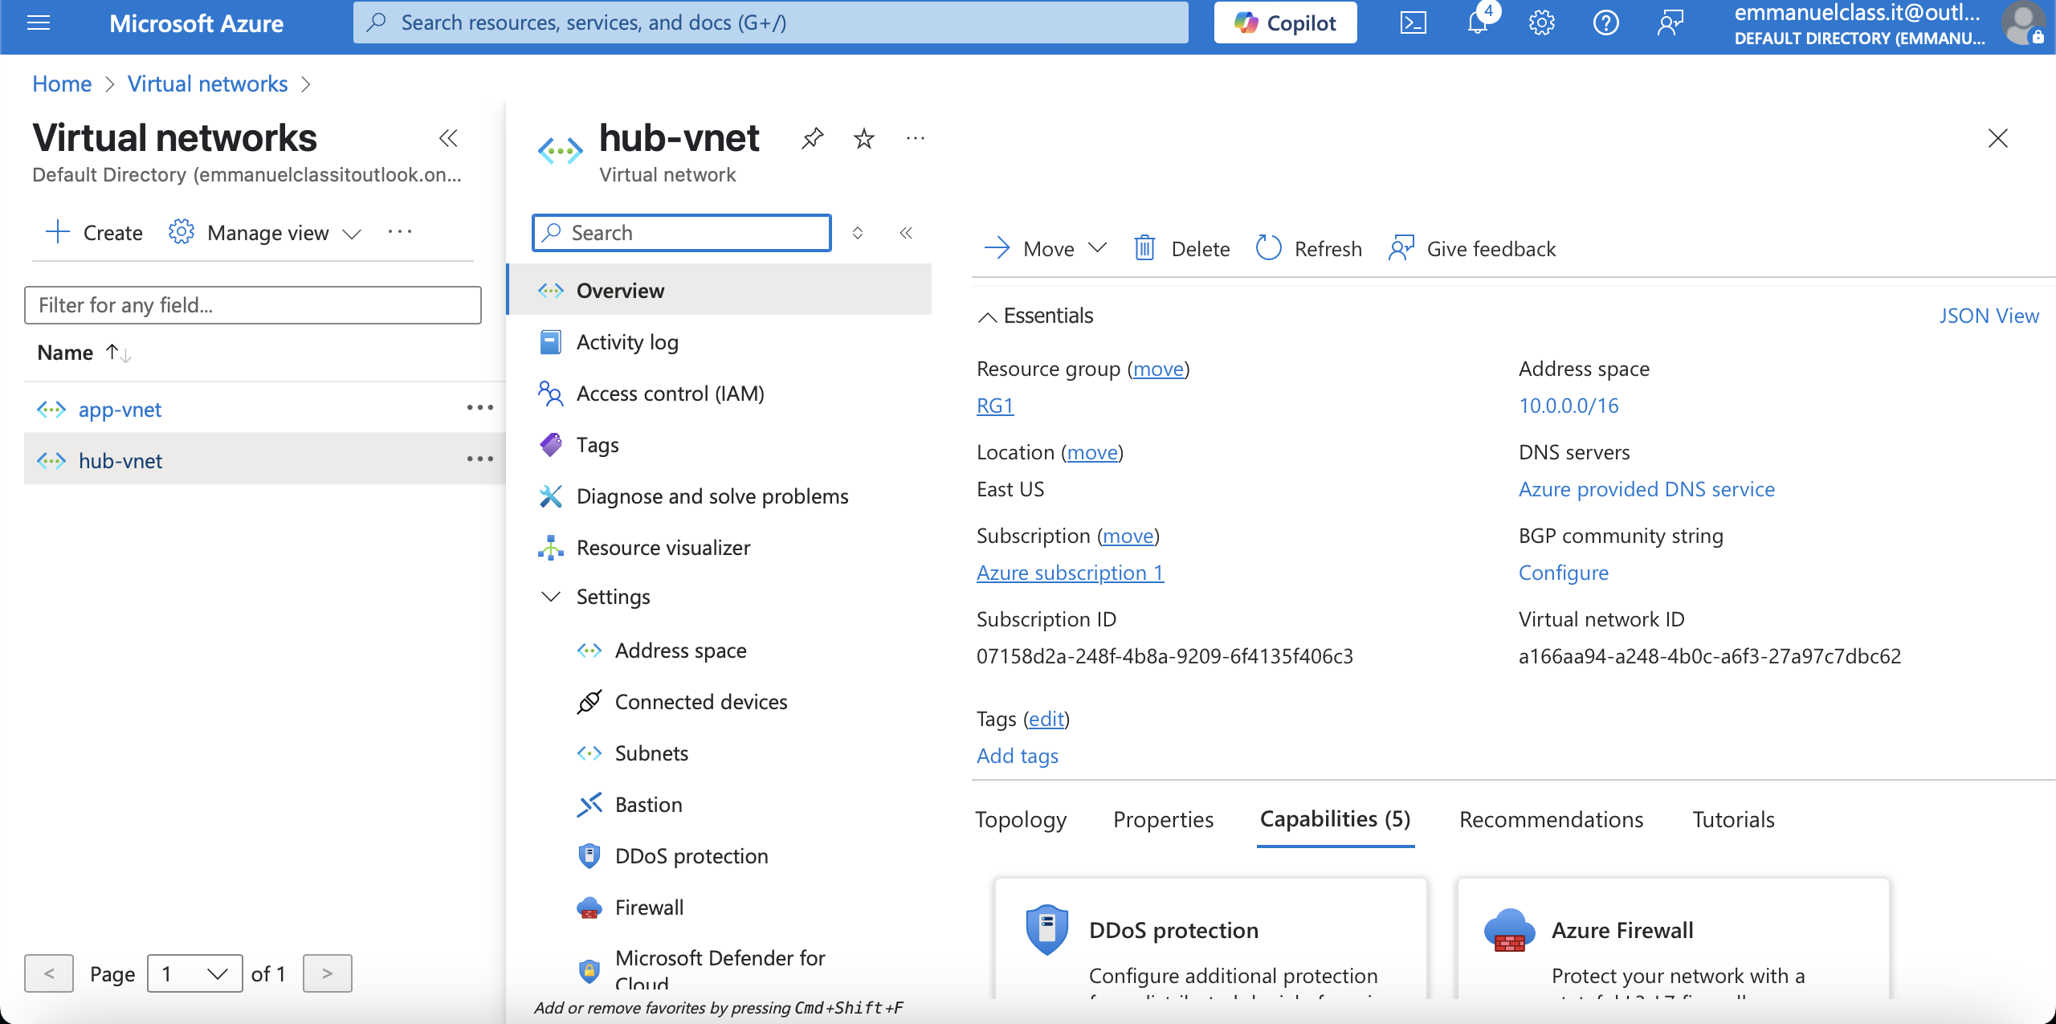Pin hub-vnet to dashboard
Viewport: 2056px width, 1024px height.
[x=813, y=138]
